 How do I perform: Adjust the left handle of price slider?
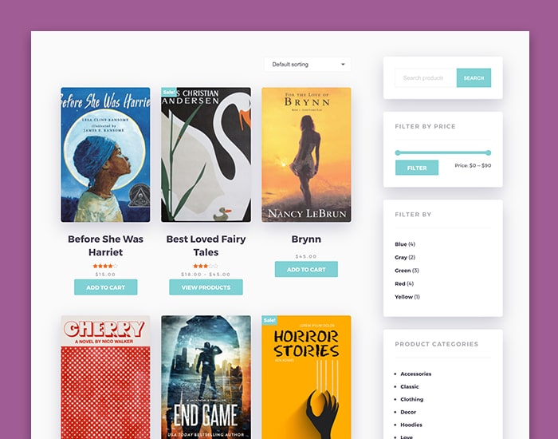click(398, 153)
